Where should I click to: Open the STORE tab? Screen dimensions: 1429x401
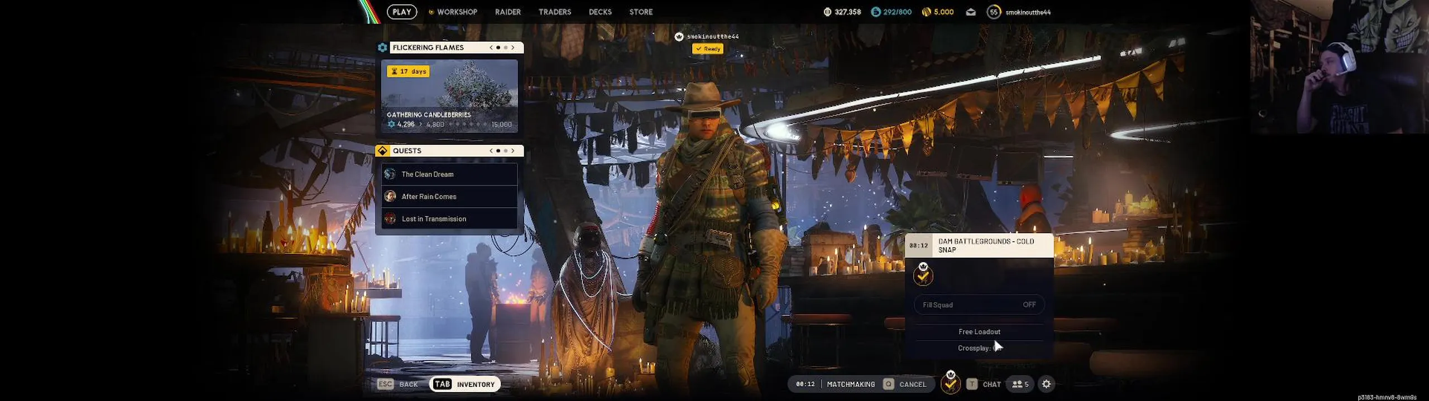tap(641, 12)
